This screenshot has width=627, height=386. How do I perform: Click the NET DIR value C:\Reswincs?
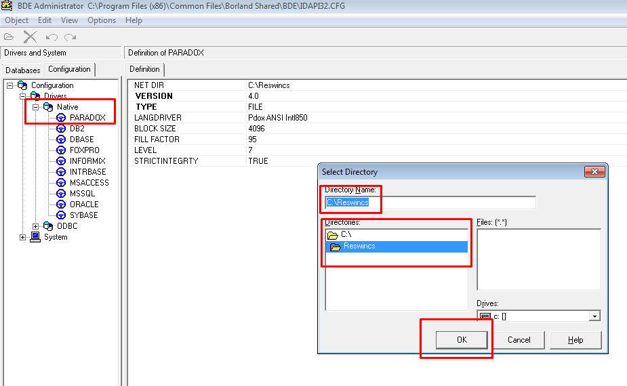[268, 85]
